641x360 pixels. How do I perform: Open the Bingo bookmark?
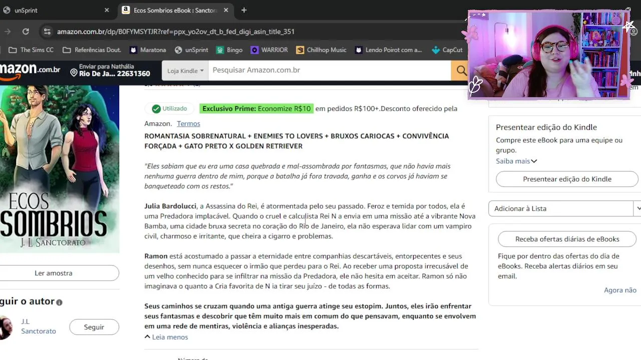[x=229, y=50]
